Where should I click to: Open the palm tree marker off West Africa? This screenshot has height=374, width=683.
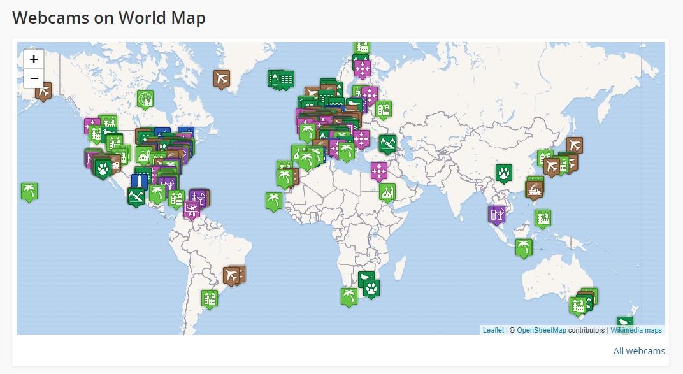274,201
